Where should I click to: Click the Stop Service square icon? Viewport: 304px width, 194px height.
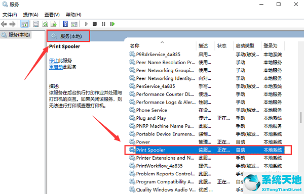pos(95,24)
